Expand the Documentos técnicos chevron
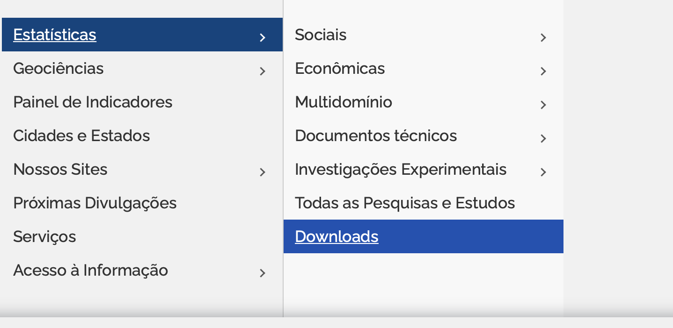This screenshot has height=328, width=673. pyautogui.click(x=543, y=138)
